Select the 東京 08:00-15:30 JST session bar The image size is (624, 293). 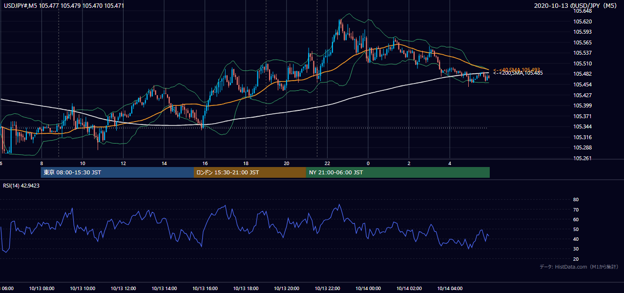pos(117,172)
